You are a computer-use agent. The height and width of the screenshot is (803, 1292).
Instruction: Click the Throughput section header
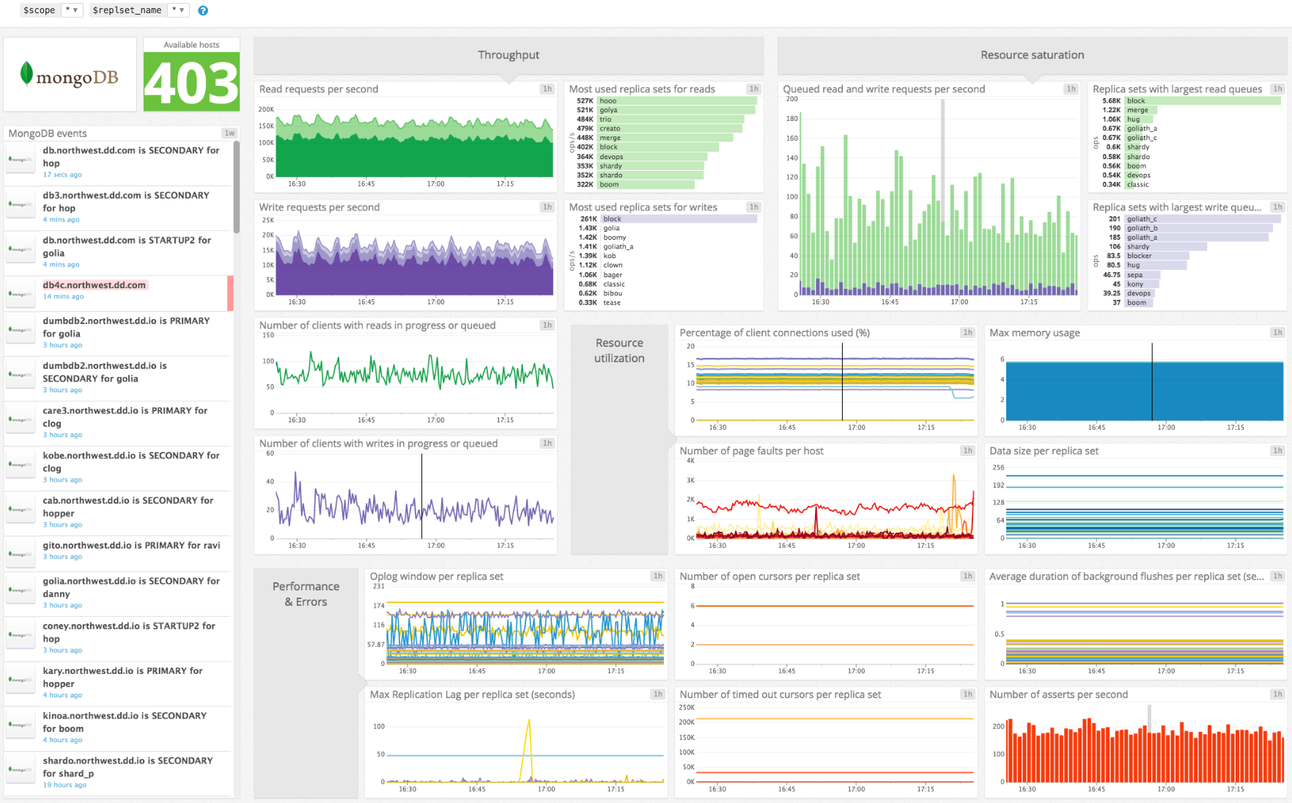[x=508, y=54]
